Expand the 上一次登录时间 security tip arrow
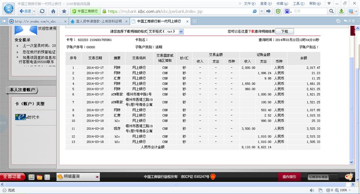Image resolution: width=360 pixels, height=194 pixels. [x=18, y=46]
